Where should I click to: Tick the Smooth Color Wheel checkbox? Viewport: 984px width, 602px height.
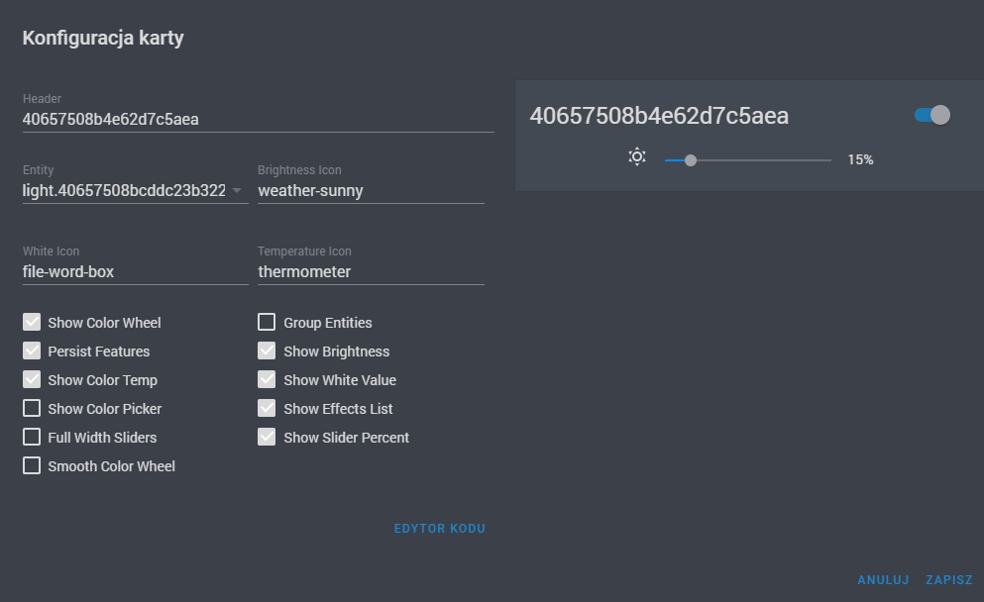click(x=32, y=466)
